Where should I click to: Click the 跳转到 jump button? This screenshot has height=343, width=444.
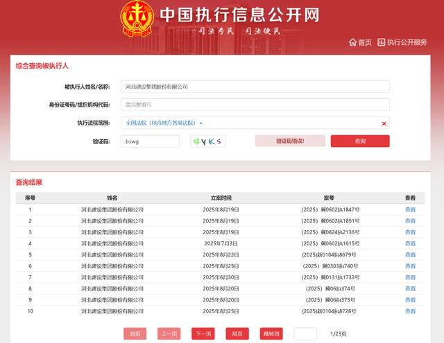[x=271, y=334]
